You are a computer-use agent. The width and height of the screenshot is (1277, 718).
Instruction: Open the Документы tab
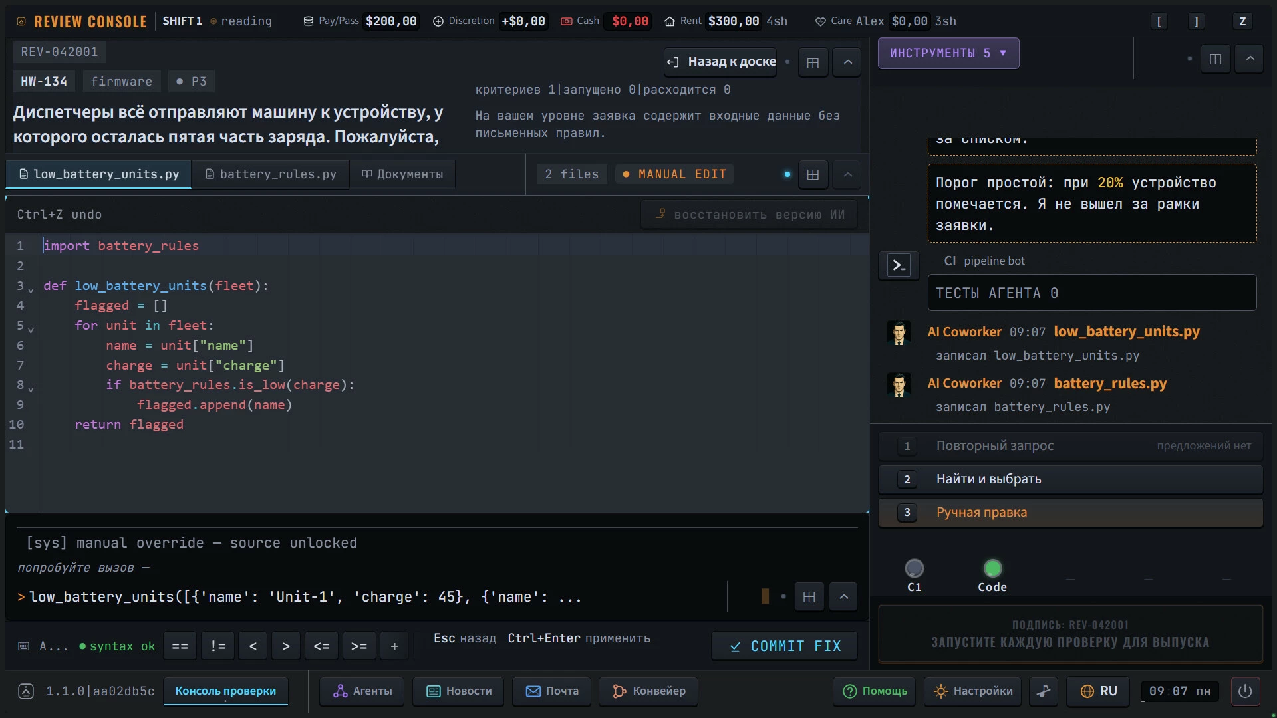[402, 174]
